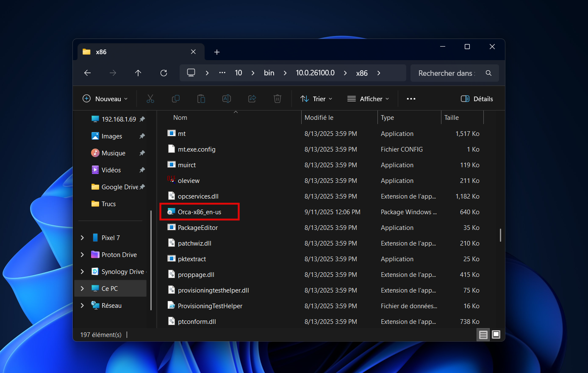Open a new tab with the plus button

coord(217,52)
